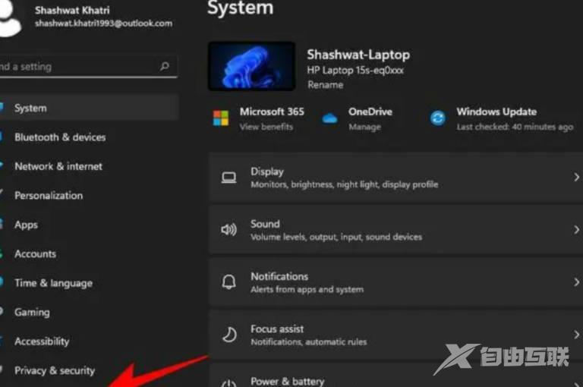Image resolution: width=583 pixels, height=387 pixels.
Task: Click the Sound speaker icon
Action: pyautogui.click(x=228, y=230)
